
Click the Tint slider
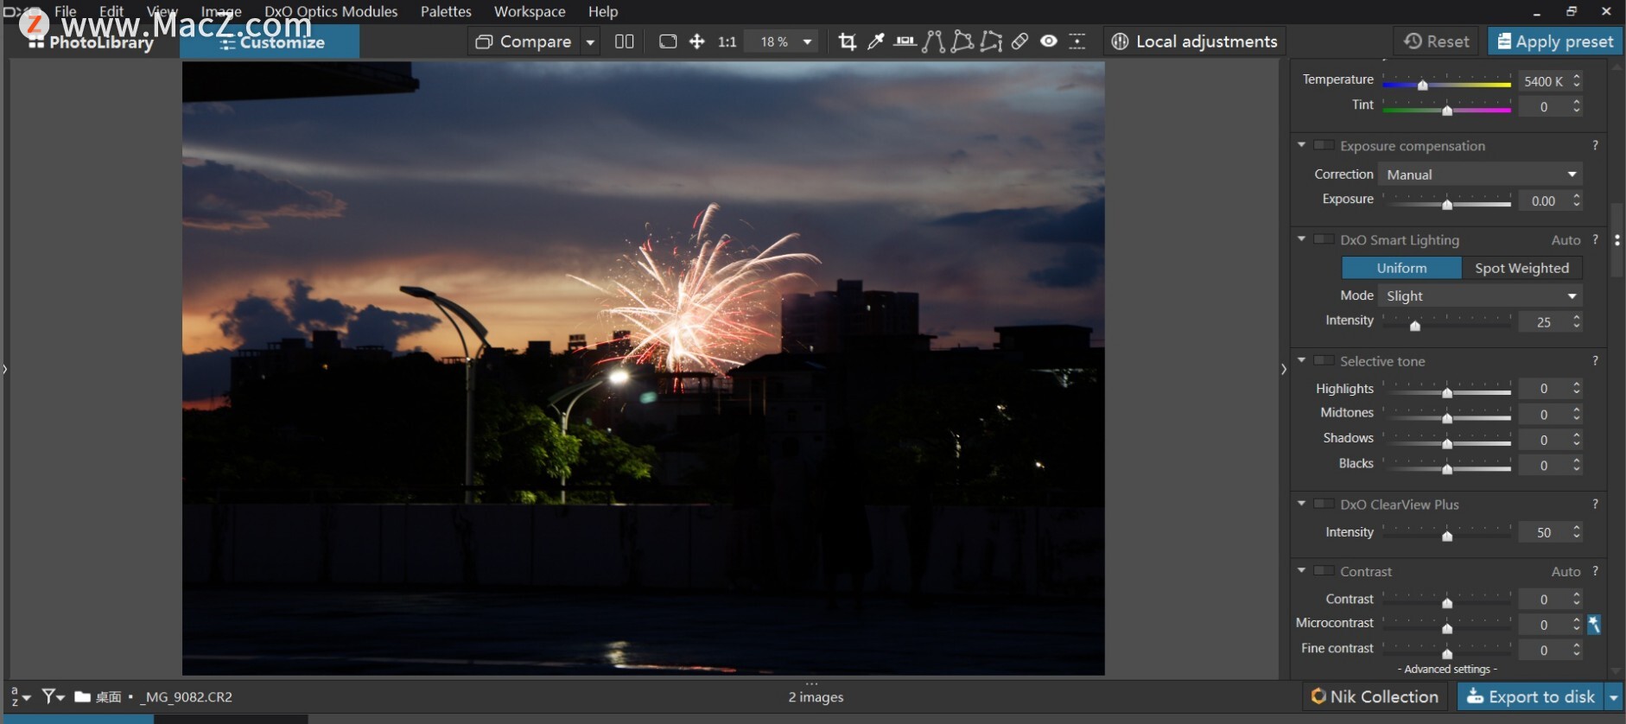click(x=1447, y=109)
